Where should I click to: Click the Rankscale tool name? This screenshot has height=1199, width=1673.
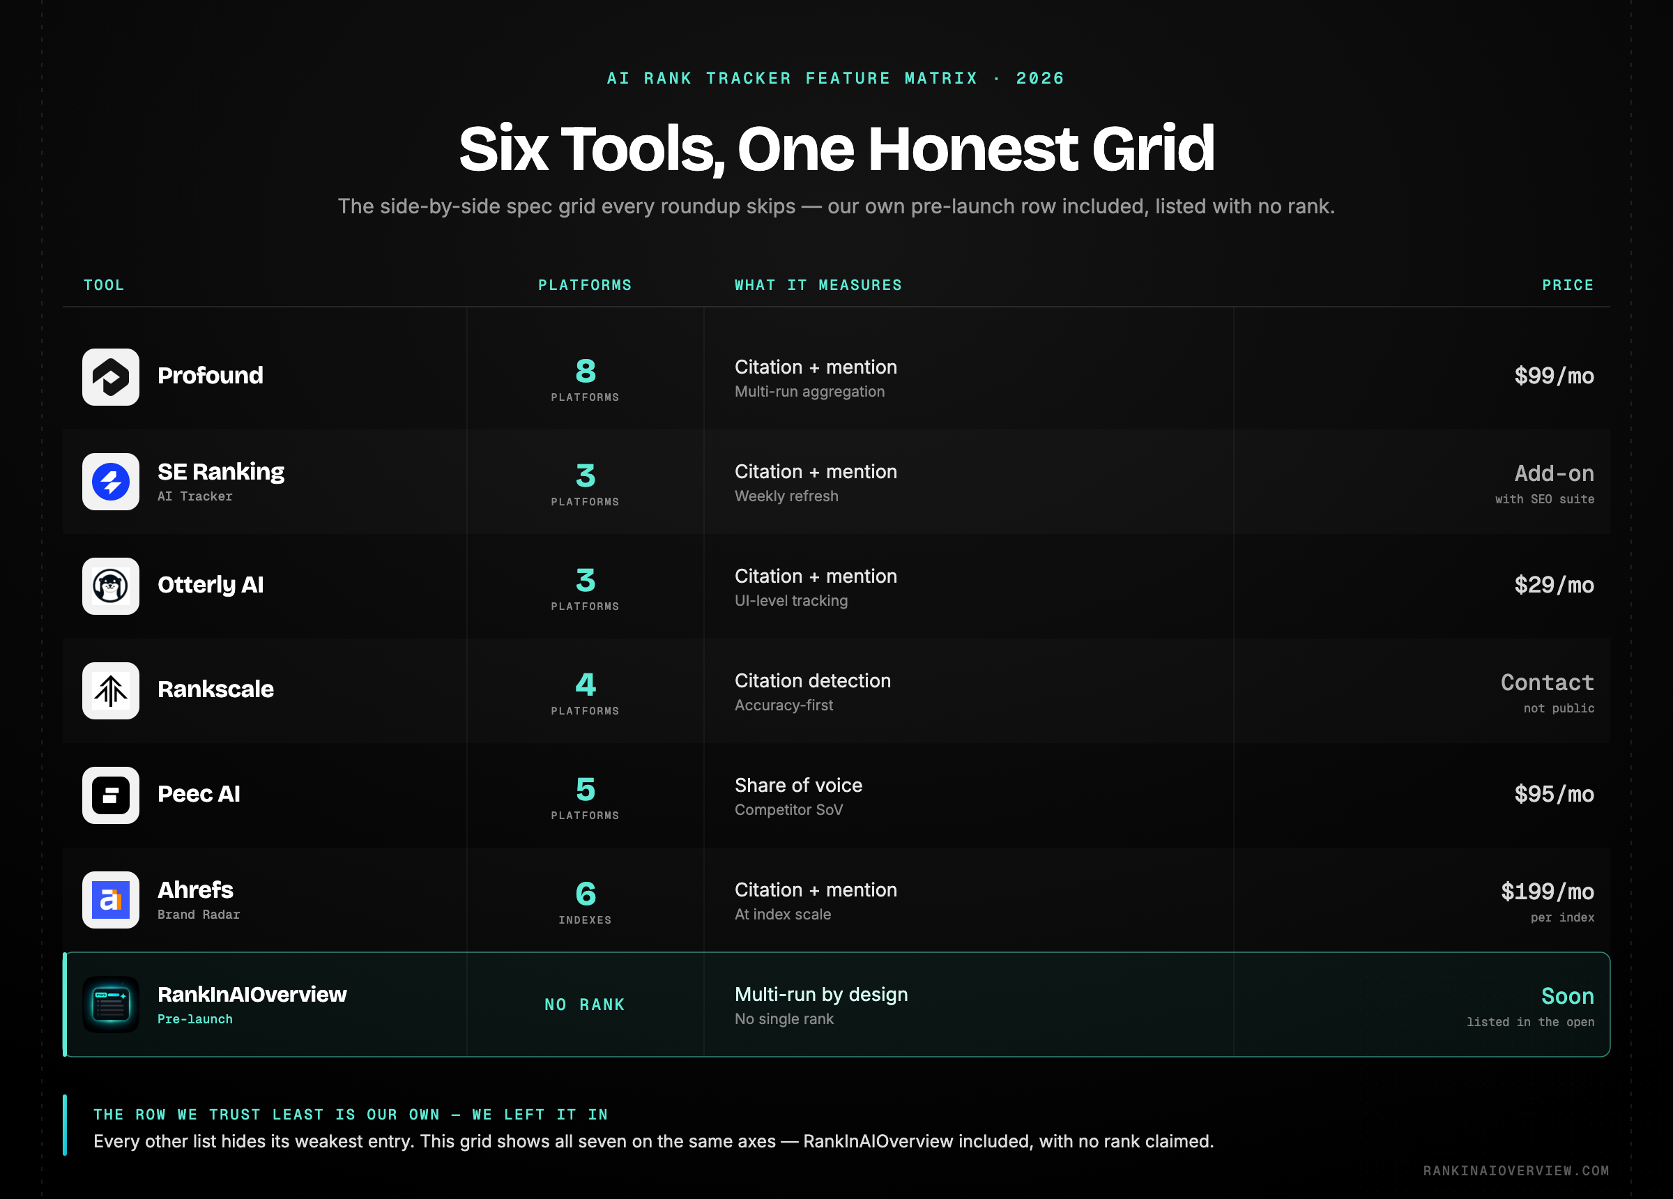215,689
